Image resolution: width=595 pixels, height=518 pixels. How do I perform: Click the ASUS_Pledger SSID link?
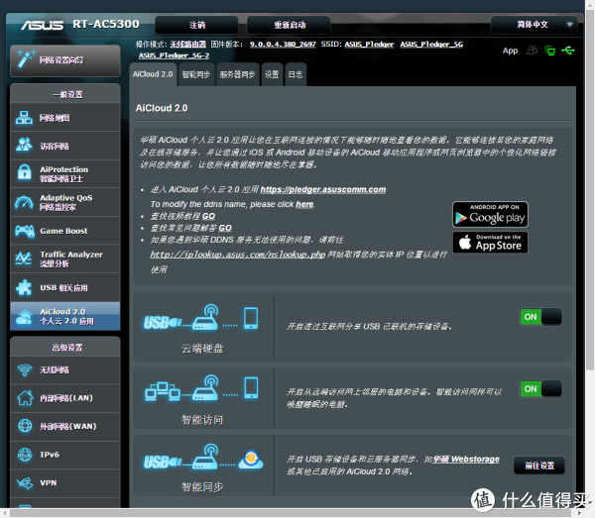(x=369, y=45)
